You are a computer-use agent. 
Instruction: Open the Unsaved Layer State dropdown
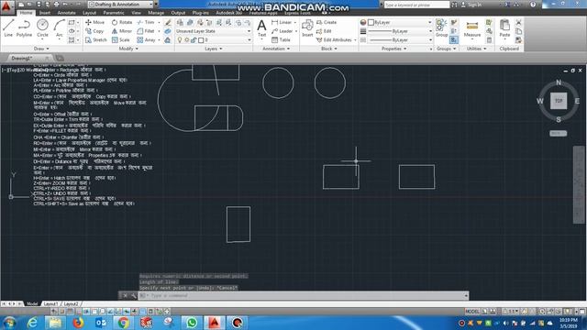(213, 31)
